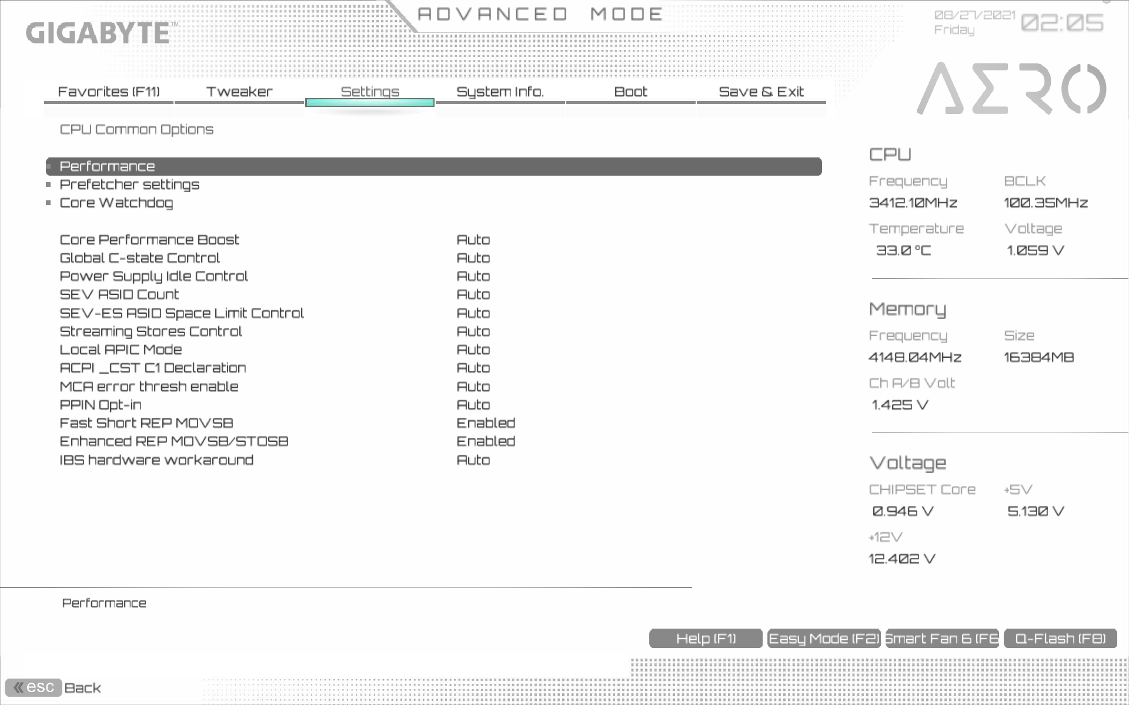Screen dimensions: 1129x705
Task: Open the Core Watchdog submenu
Action: click(116, 203)
